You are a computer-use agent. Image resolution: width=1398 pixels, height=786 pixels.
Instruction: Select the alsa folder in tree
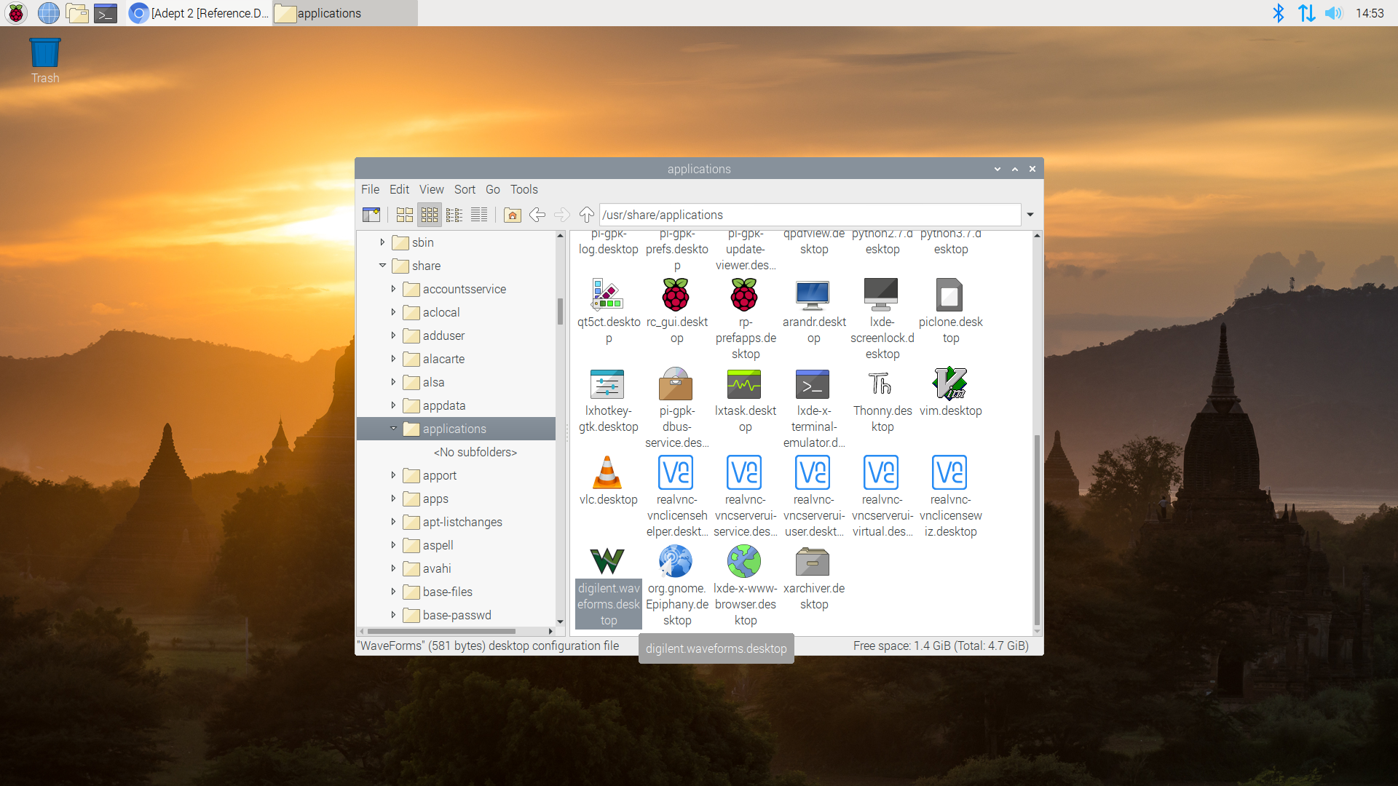(433, 382)
